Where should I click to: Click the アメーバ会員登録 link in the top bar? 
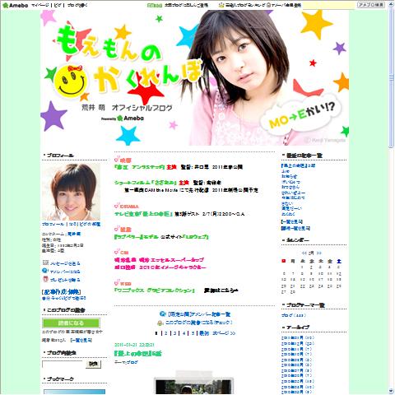click(x=286, y=5)
